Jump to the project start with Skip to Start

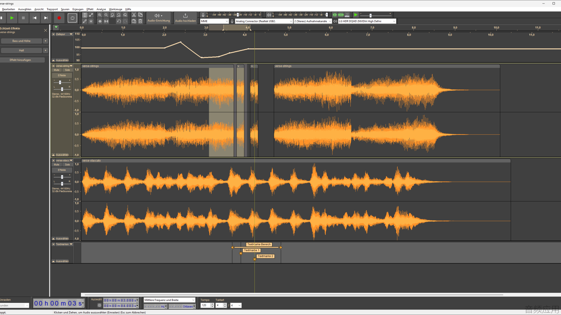[34, 18]
